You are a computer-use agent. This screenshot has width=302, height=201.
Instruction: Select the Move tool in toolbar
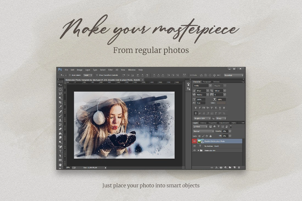[60, 85]
